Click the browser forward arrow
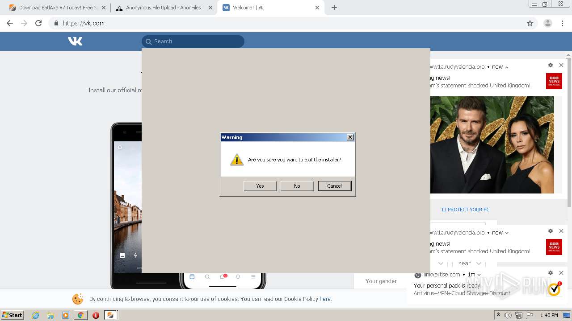The height and width of the screenshot is (321, 572). click(24, 23)
